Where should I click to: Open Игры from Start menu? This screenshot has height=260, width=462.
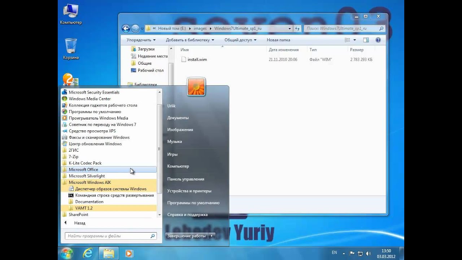(x=173, y=154)
